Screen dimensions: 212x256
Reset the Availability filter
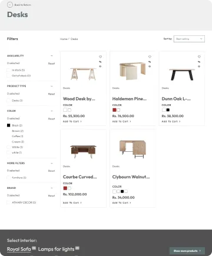51,64
